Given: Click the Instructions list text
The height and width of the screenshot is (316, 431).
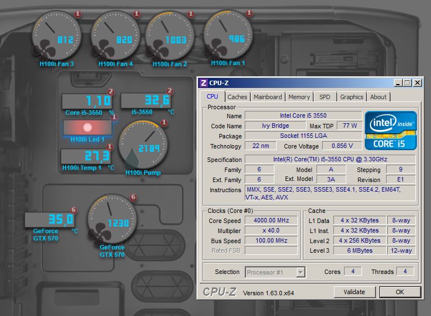Looking at the screenshot, I should pyautogui.click(x=330, y=193).
